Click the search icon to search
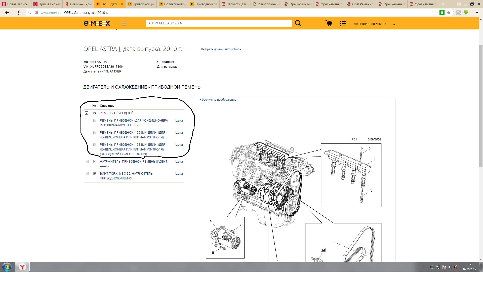Viewport: 483px width, 303px height. pyautogui.click(x=298, y=23)
